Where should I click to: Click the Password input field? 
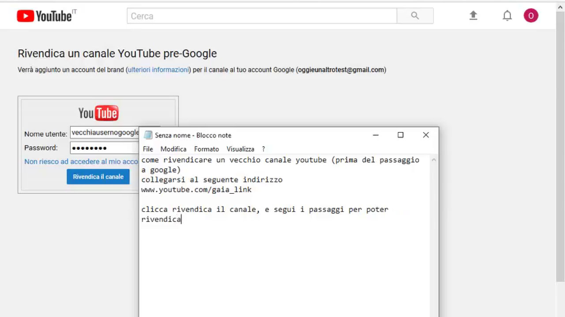point(105,148)
